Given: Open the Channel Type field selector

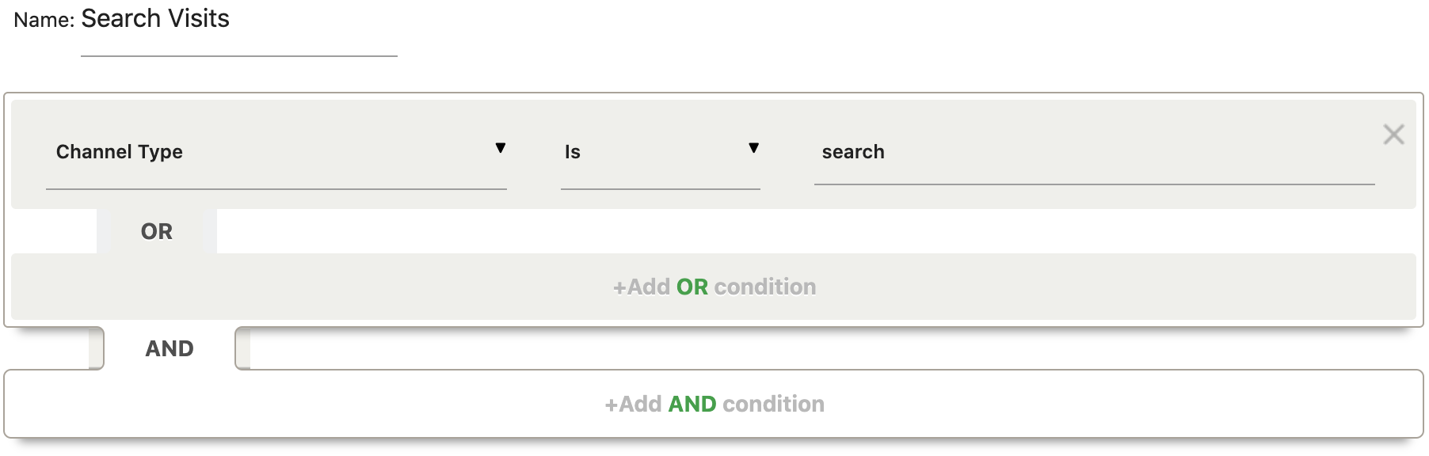Looking at the screenshot, I should (277, 152).
